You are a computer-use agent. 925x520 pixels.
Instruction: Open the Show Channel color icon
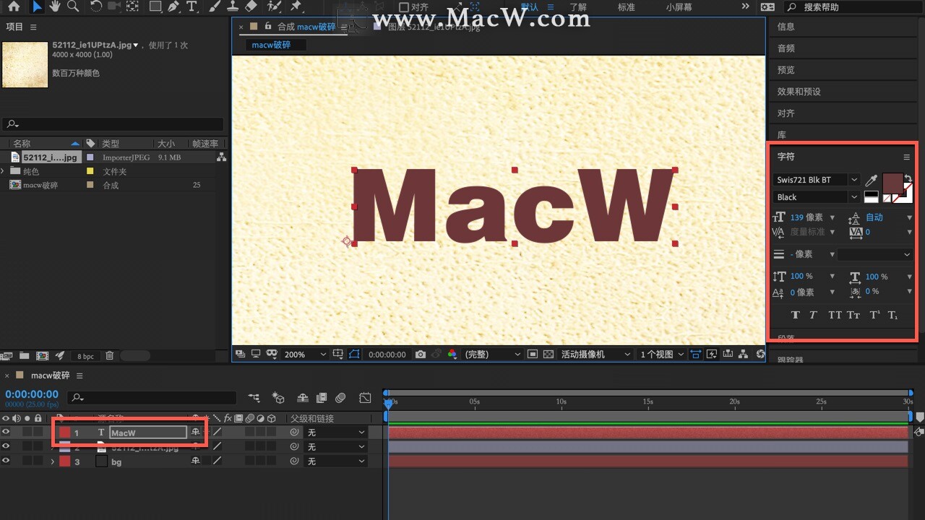(452, 355)
